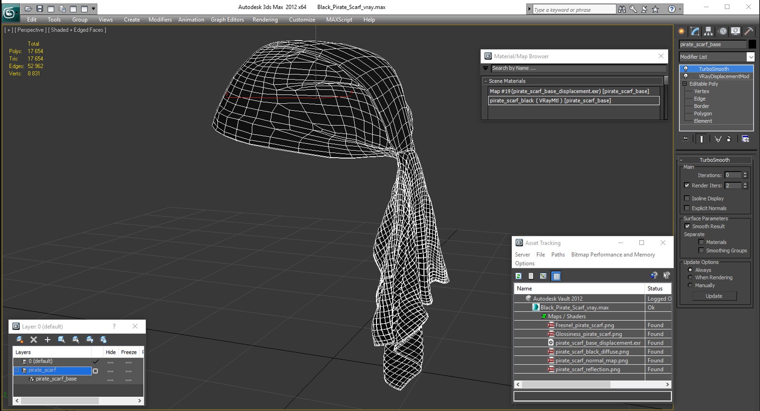Collapse the Editable Poly tree in the modifier stack
The image size is (760, 411).
tap(684, 84)
